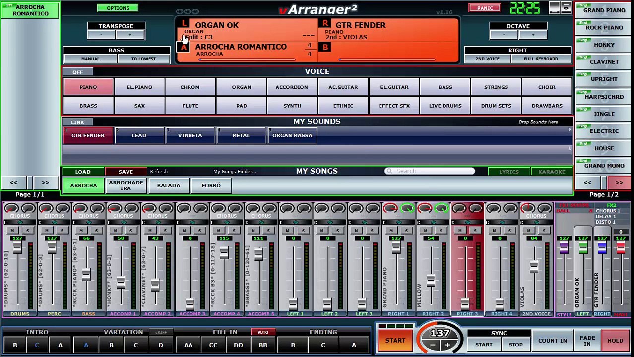634x357 pixels.
Task: Open the DELAY 1 effect slot
Action: pos(606,217)
